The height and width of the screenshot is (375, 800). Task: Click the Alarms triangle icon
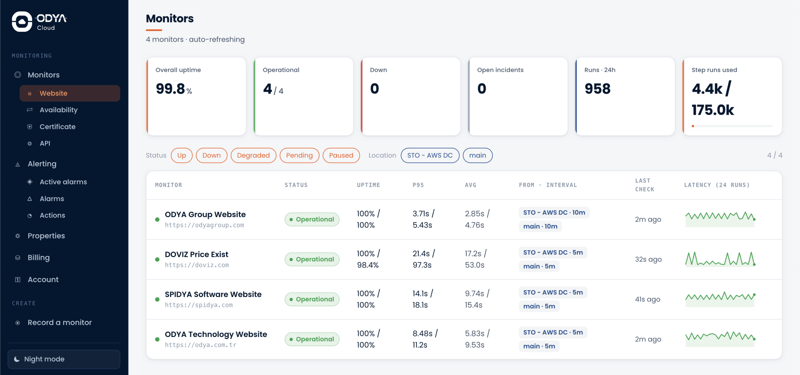30,199
